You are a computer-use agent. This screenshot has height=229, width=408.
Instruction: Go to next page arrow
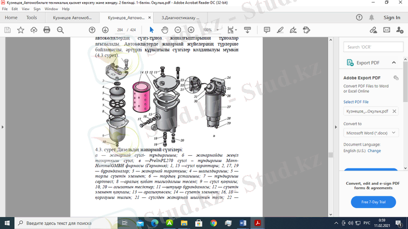pyautogui.click(x=105, y=30)
